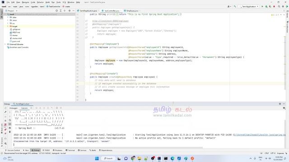289x162 pixels.
Task: Select mvnw.cmd file in project tree
Action: pos(16,38)
